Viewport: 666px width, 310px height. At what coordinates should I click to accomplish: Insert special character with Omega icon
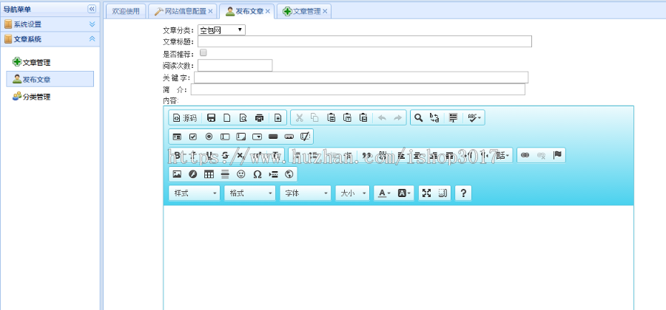tap(258, 174)
